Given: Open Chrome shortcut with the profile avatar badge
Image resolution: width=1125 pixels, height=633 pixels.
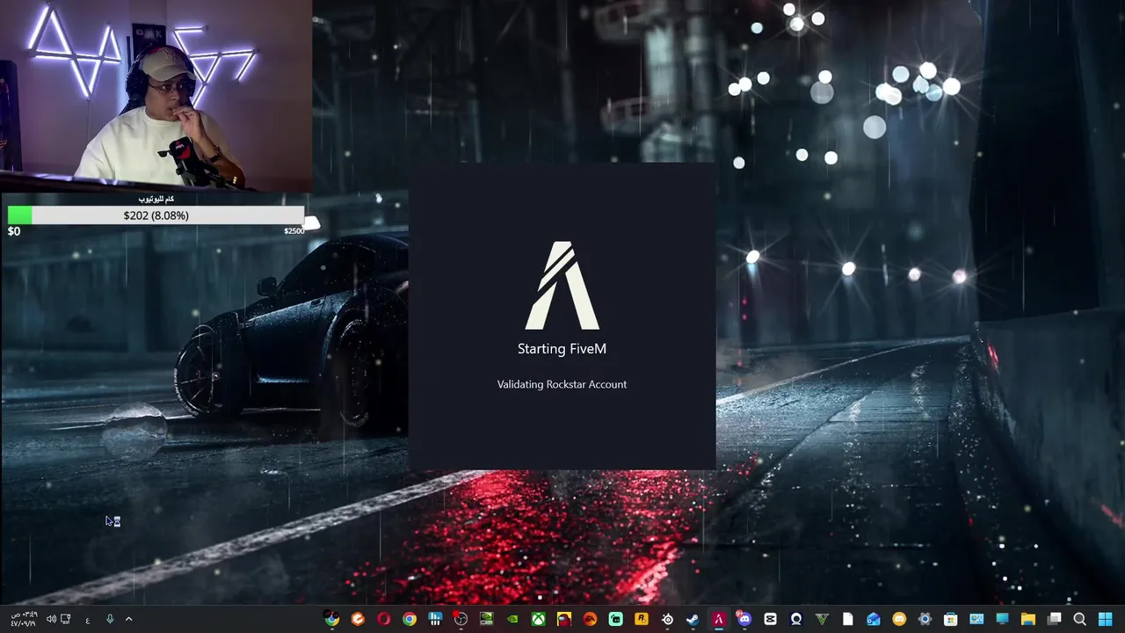Looking at the screenshot, I should 331,619.
